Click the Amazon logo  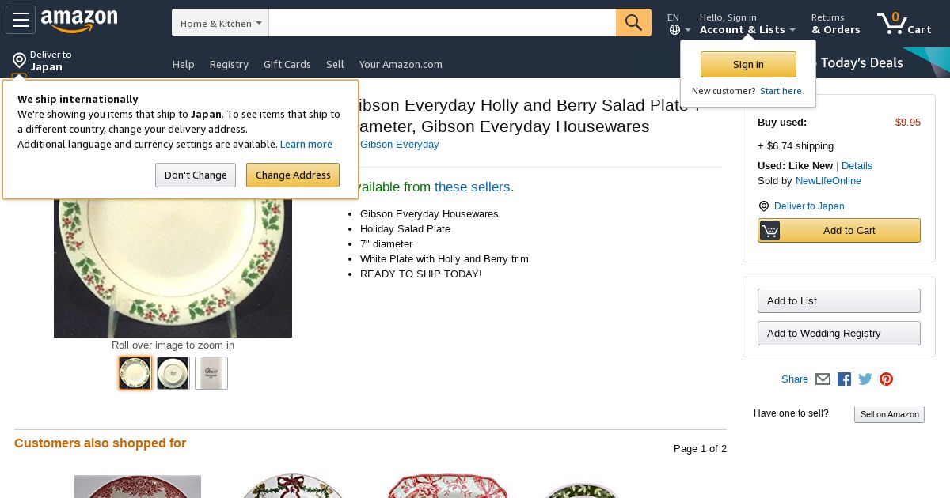click(x=79, y=21)
